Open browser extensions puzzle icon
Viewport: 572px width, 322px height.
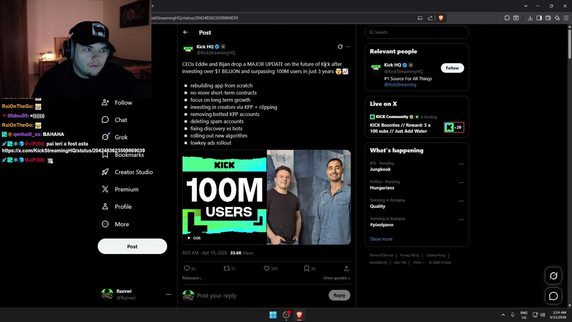[x=507, y=18]
